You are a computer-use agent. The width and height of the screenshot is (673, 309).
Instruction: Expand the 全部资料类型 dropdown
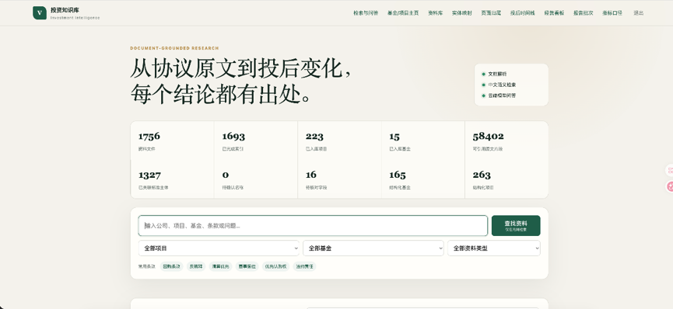pyautogui.click(x=493, y=248)
